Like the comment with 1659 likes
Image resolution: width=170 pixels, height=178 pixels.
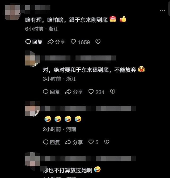(x=80, y=42)
